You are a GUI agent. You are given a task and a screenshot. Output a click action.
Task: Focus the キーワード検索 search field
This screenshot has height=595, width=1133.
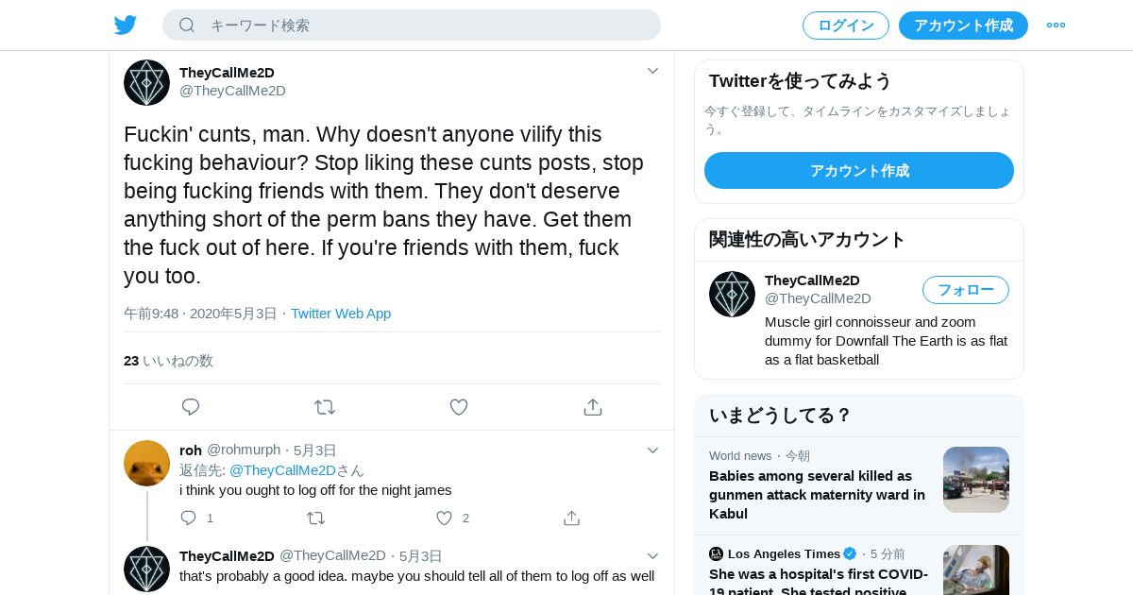425,25
